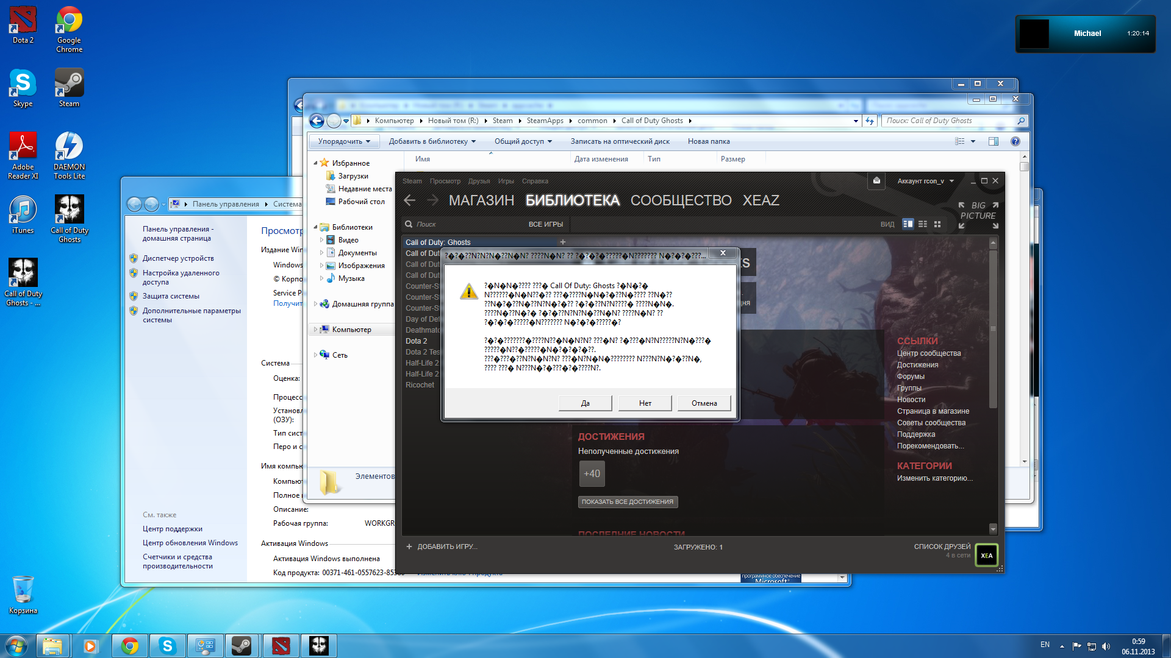Open Steam desktop shortcut
Screen dimensions: 1171x658
point(69,88)
